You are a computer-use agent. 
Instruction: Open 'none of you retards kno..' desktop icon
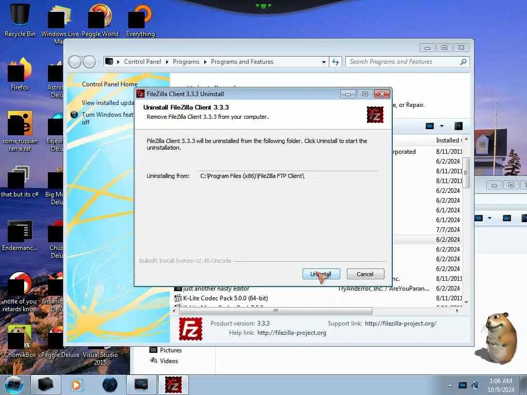coord(20,292)
